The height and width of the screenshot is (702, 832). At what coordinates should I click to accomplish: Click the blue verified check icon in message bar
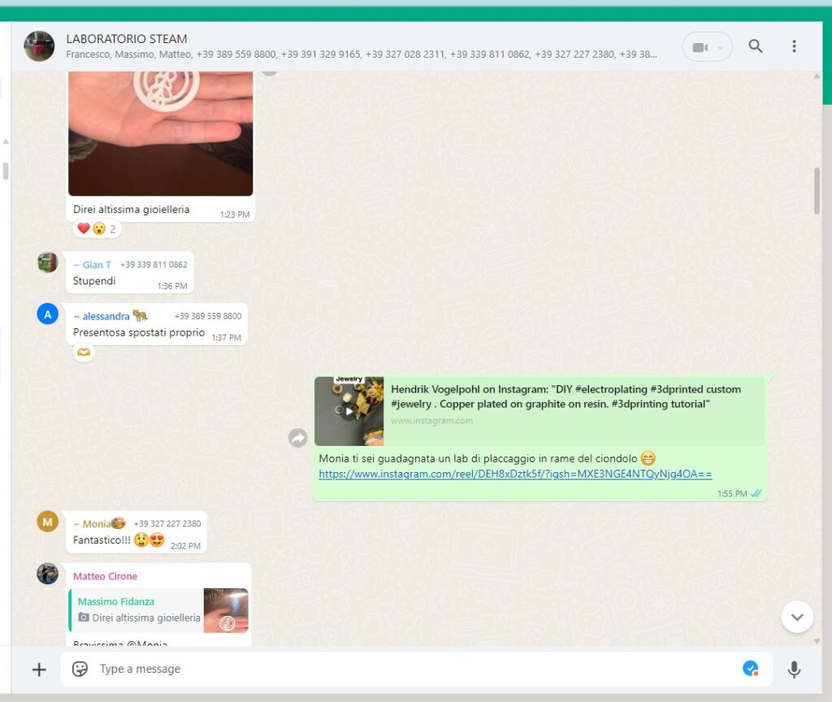(x=750, y=669)
